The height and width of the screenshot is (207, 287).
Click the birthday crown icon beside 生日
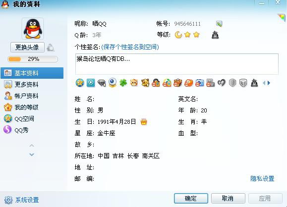pyautogui.click(x=144, y=122)
